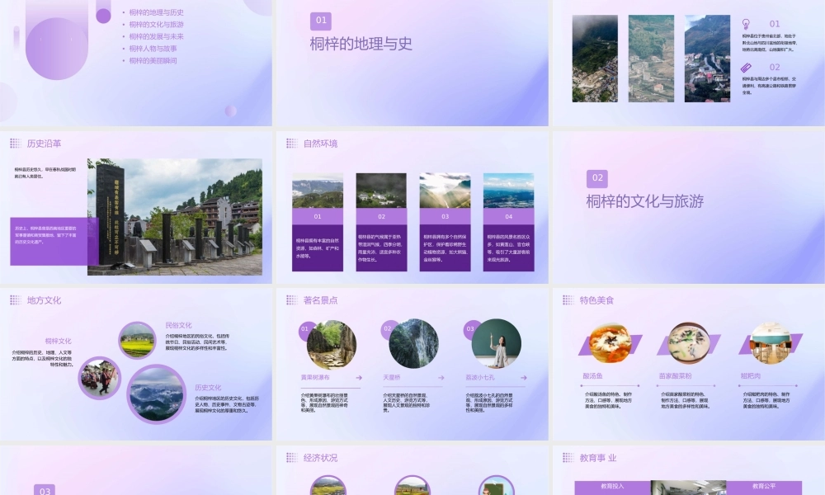Viewport: 825px width, 495px height.
Task: Select the folk costume people circular photo
Action: point(100,378)
